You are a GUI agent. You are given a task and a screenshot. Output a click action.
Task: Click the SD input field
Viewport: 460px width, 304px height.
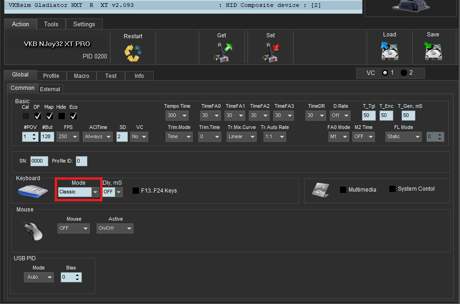122,137
